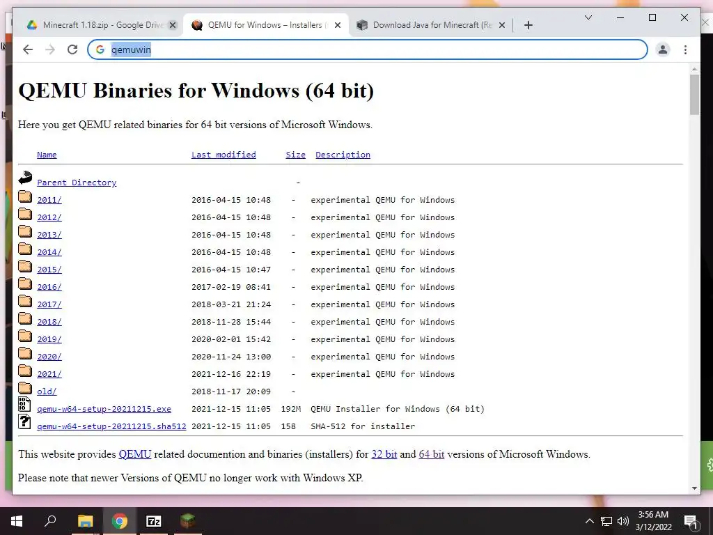Click the Google icon in address bar
The image size is (713, 535).
point(100,49)
